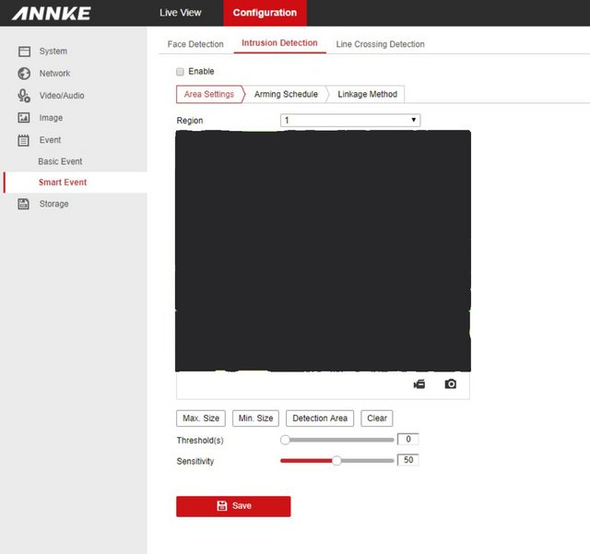The image size is (590, 554).
Task: Click the Video/Audio microphone icon
Action: (24, 96)
